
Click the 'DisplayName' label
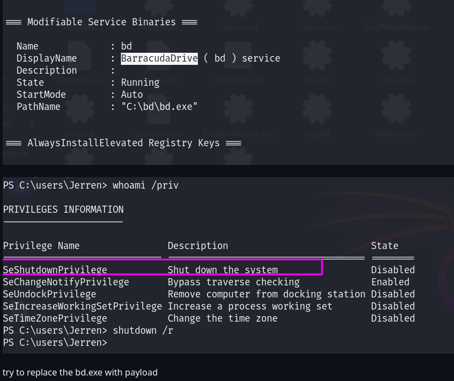point(47,58)
